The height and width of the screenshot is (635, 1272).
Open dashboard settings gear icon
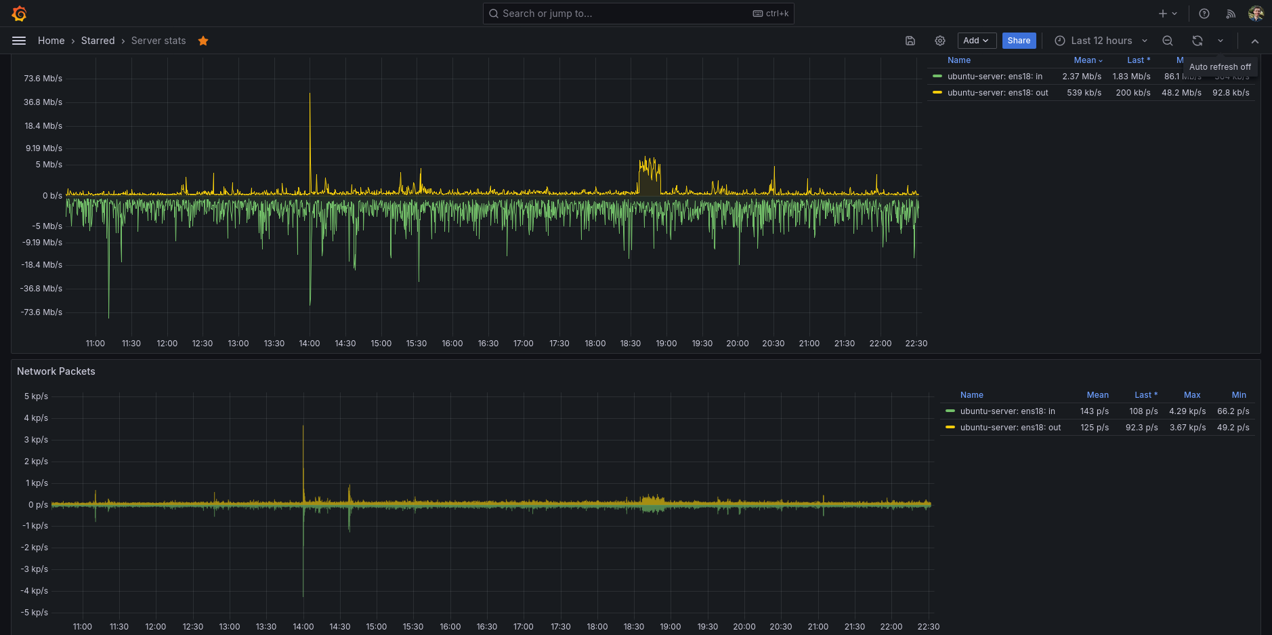[x=940, y=41]
